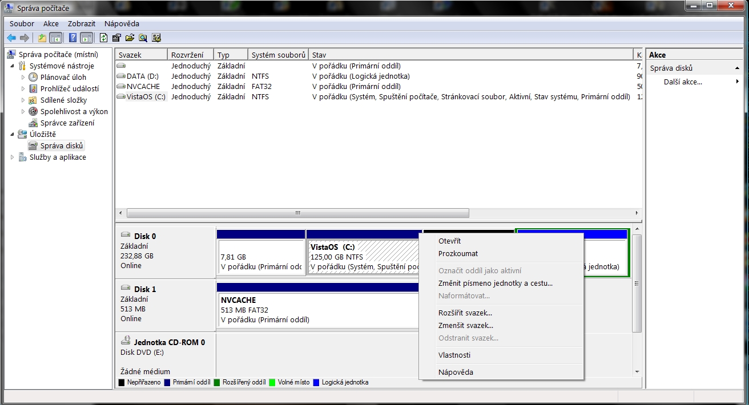The height and width of the screenshot is (405, 749).
Task: Expand the Spolehlivost a výkon node
Action: coord(23,111)
